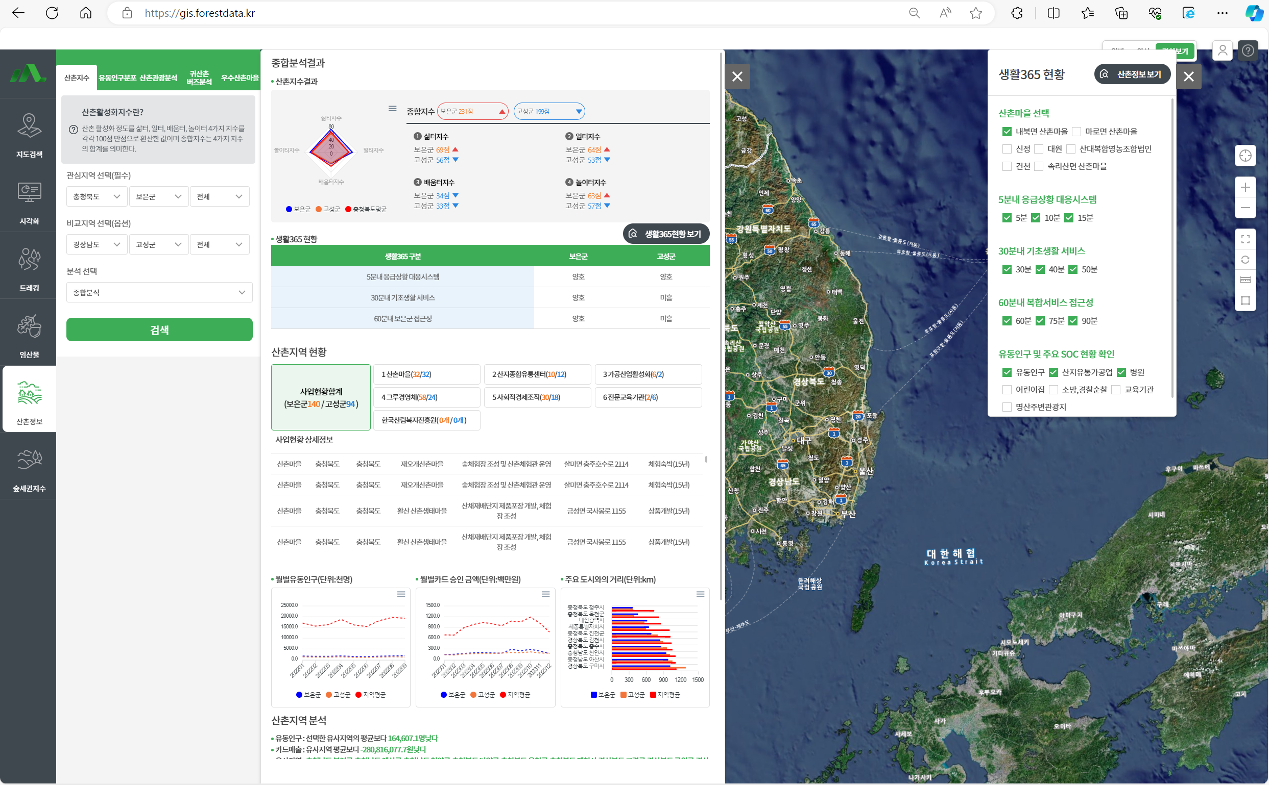Image resolution: width=1269 pixels, height=785 pixels.
Task: Click the map zoom-in plus icon
Action: [1245, 187]
